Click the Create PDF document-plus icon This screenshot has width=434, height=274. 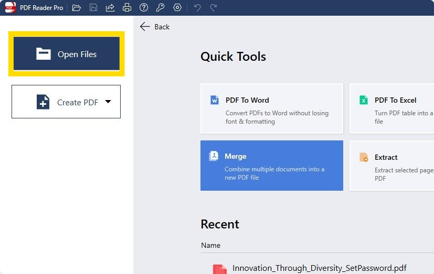pyautogui.click(x=43, y=102)
